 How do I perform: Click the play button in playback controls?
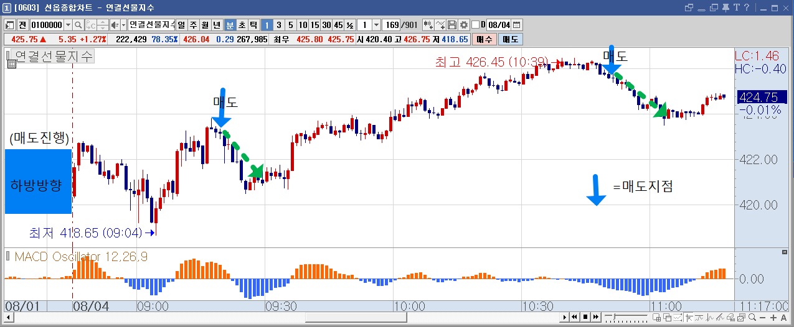click(x=565, y=317)
